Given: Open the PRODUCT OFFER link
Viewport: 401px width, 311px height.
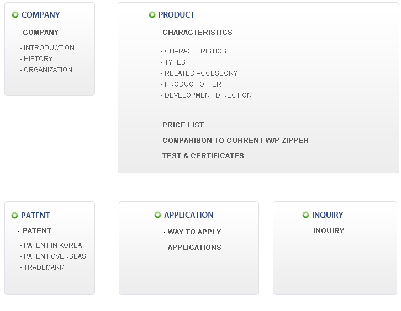Looking at the screenshot, I should pyautogui.click(x=193, y=84).
